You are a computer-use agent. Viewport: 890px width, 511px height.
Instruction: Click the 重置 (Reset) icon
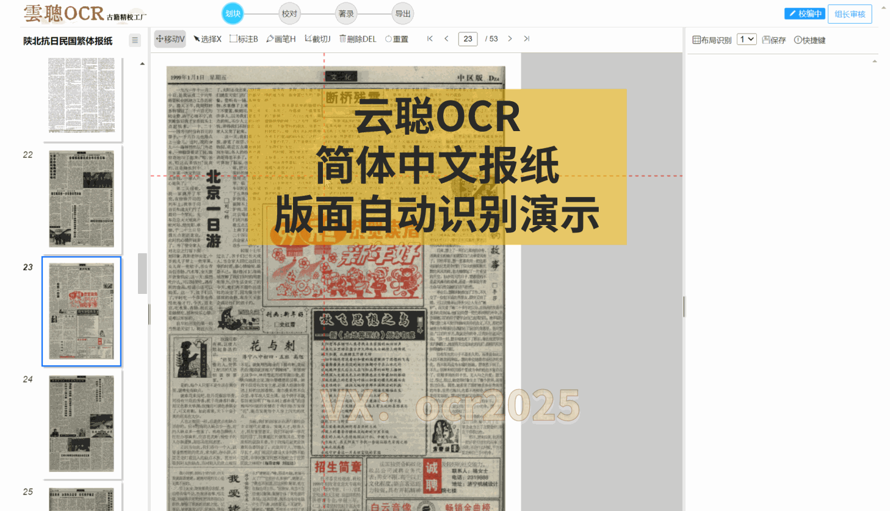pos(396,38)
